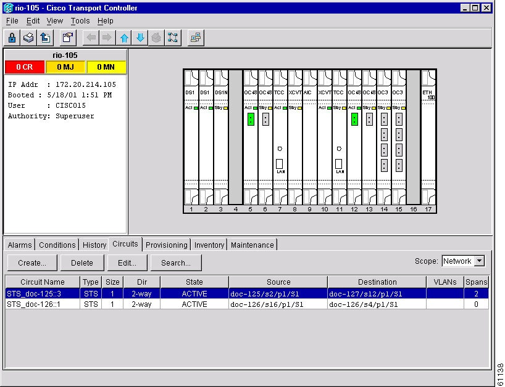This screenshot has width=505, height=387.
Task: Click the back arrow toolbar icon
Action: (91, 38)
